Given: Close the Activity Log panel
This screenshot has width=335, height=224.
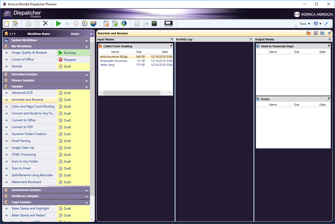Looking at the screenshot, I should tap(251, 39).
